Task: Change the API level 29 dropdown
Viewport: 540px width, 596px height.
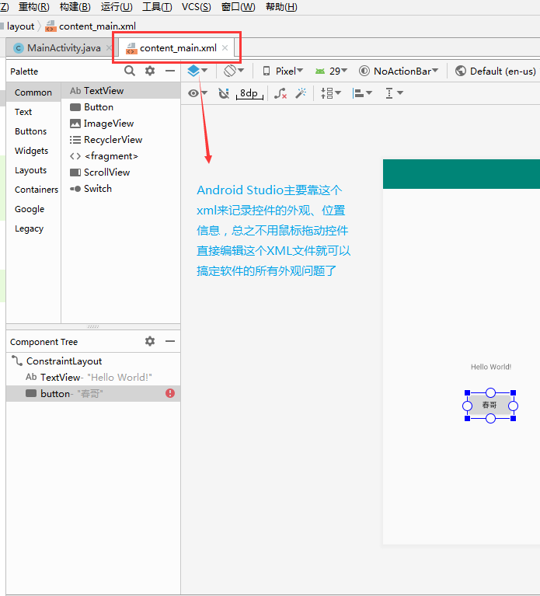Action: pos(331,71)
